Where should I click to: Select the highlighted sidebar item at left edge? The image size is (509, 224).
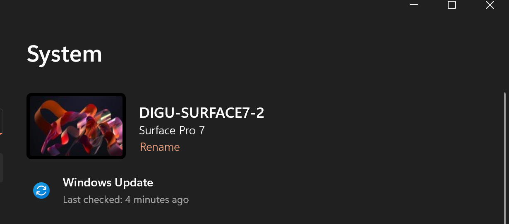pos(1,121)
